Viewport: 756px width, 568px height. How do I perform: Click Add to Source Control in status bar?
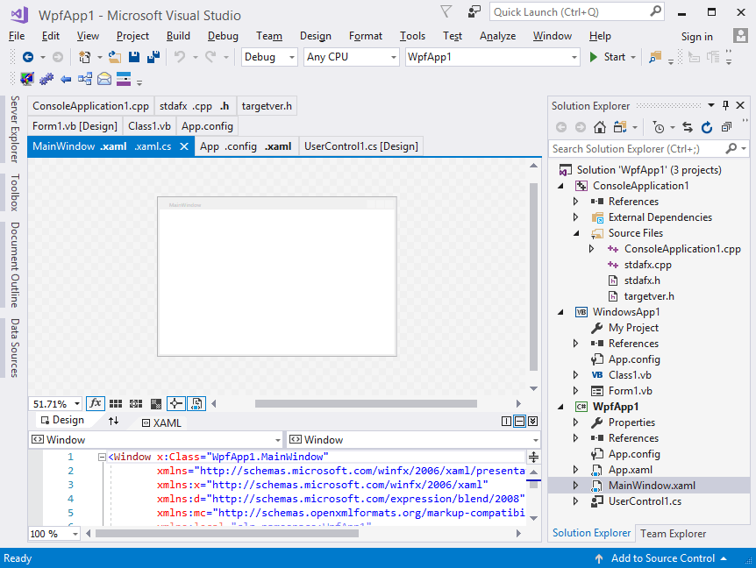click(662, 558)
